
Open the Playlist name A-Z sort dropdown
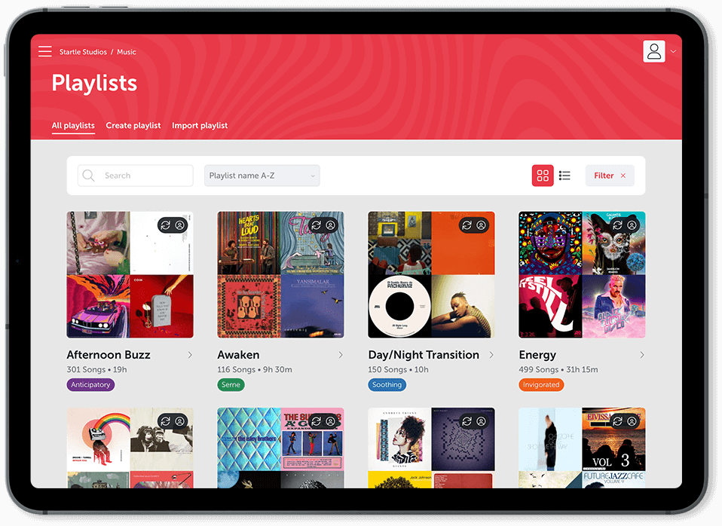pos(262,176)
